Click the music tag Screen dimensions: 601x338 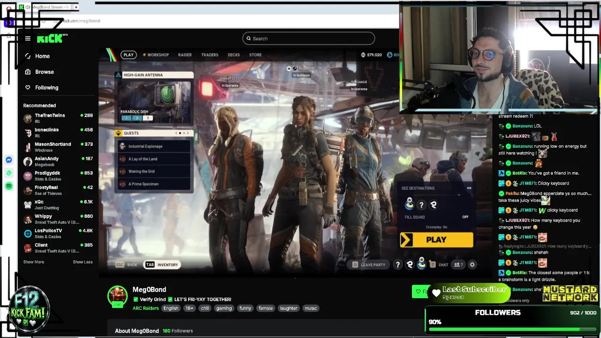tap(311, 308)
